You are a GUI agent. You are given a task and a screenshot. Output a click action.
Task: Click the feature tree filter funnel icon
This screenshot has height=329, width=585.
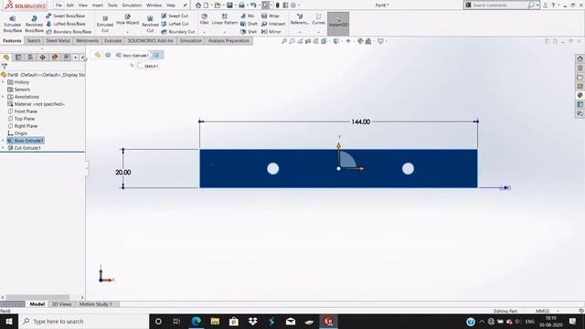click(5, 67)
